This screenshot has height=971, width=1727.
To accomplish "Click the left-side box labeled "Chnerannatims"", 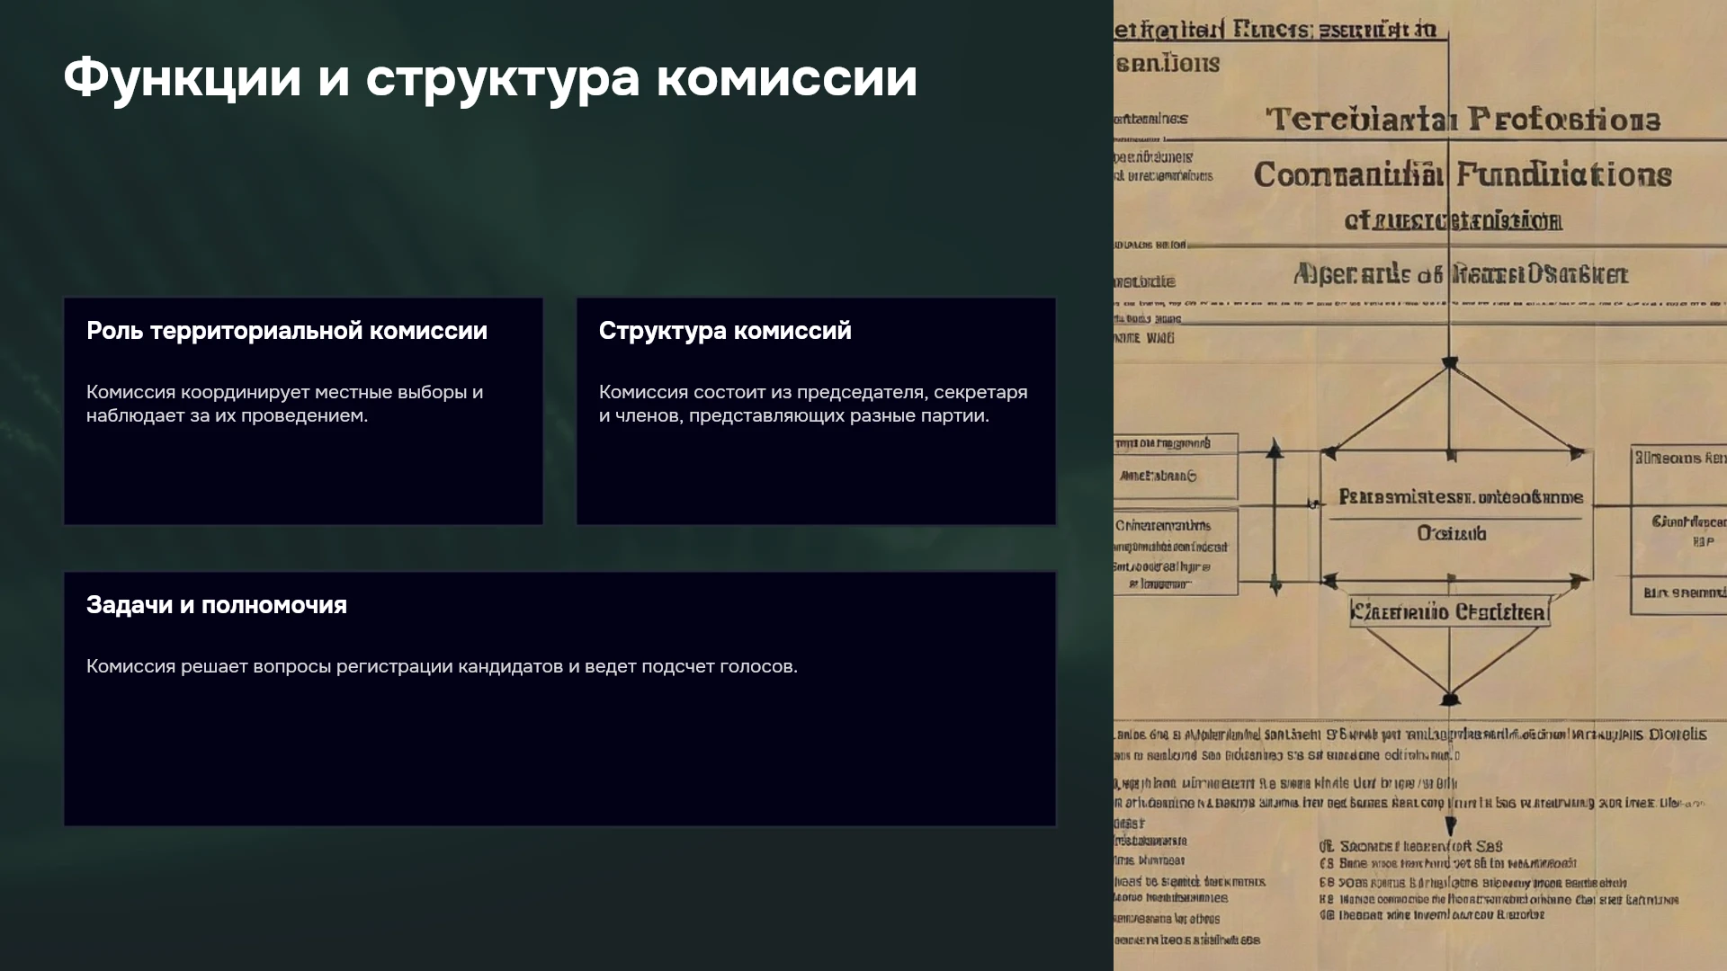I will pos(1175,552).
